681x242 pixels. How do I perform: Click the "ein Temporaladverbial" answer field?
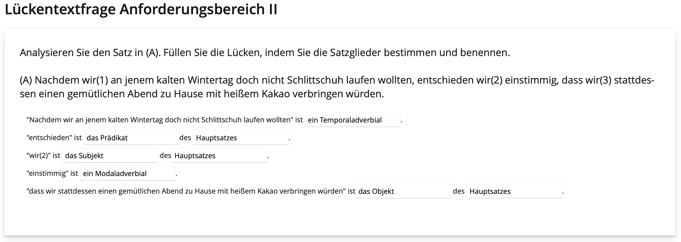[352, 120]
